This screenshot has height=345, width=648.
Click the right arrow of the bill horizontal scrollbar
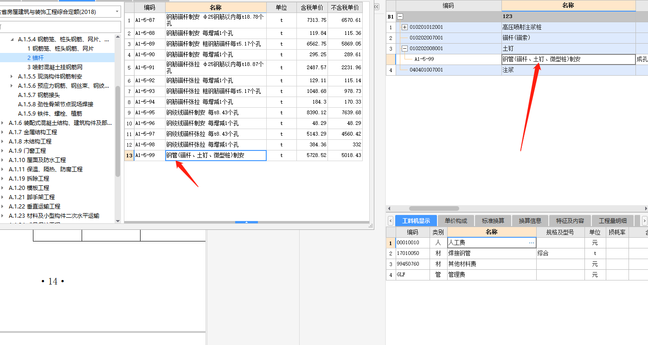pos(645,208)
